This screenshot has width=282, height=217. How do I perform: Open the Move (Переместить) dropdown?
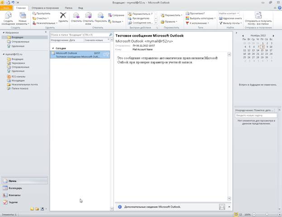(172, 15)
